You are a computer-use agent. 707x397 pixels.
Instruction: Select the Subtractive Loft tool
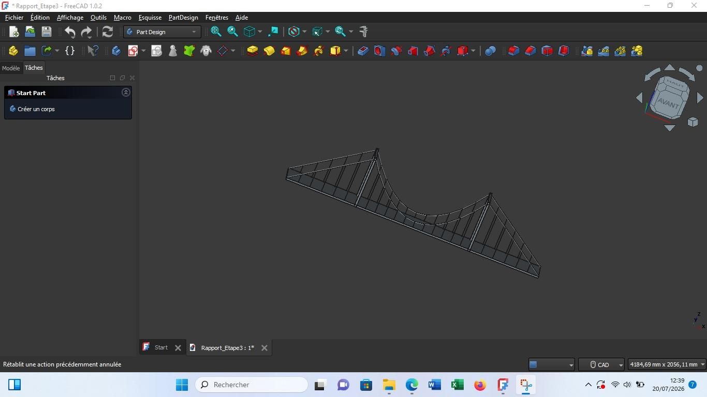pos(413,51)
